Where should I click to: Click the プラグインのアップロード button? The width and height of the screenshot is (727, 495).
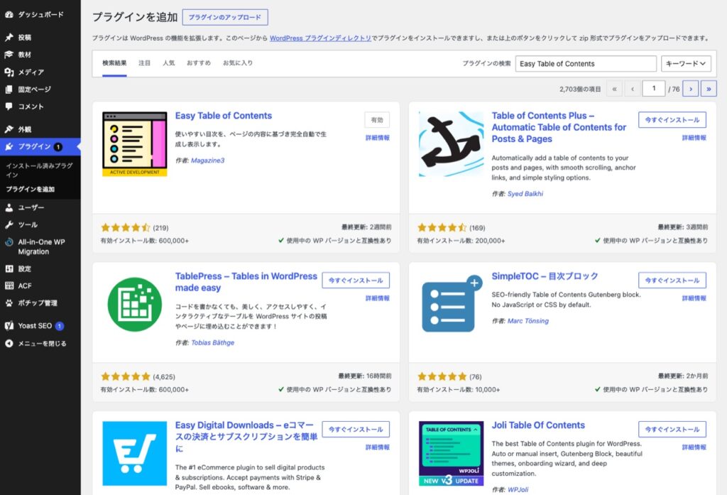point(225,17)
